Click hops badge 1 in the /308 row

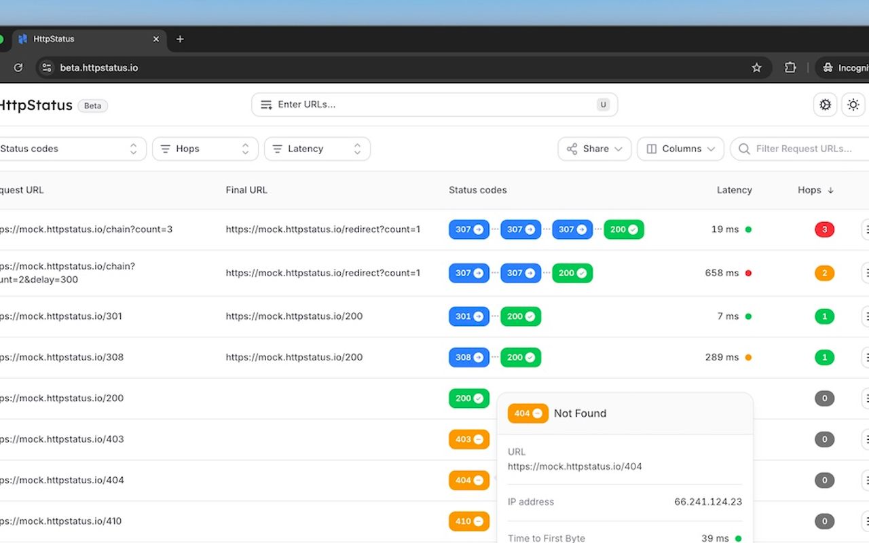tap(824, 357)
